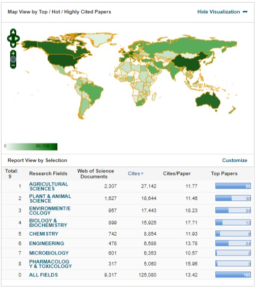Zoom out of the map with minus
Image resolution: width=256 pixels, height=288 pixels.
pyautogui.click(x=13, y=65)
